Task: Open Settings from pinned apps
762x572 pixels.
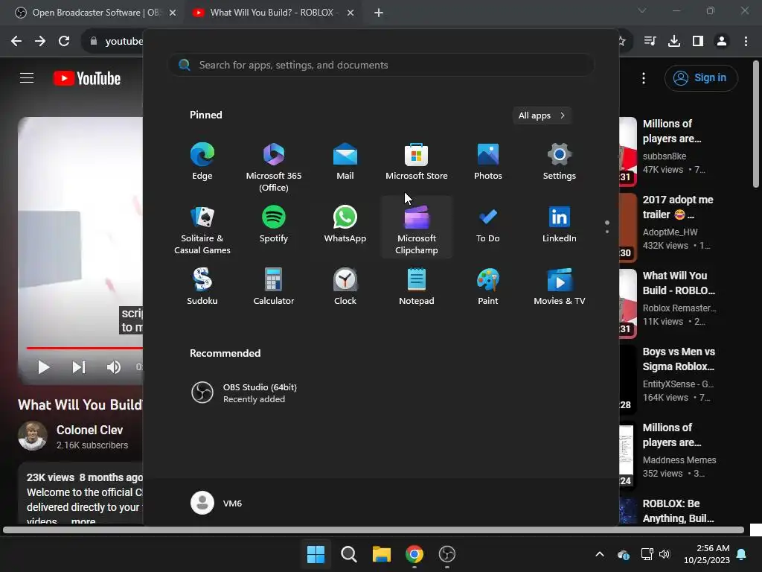Action: tap(560, 162)
